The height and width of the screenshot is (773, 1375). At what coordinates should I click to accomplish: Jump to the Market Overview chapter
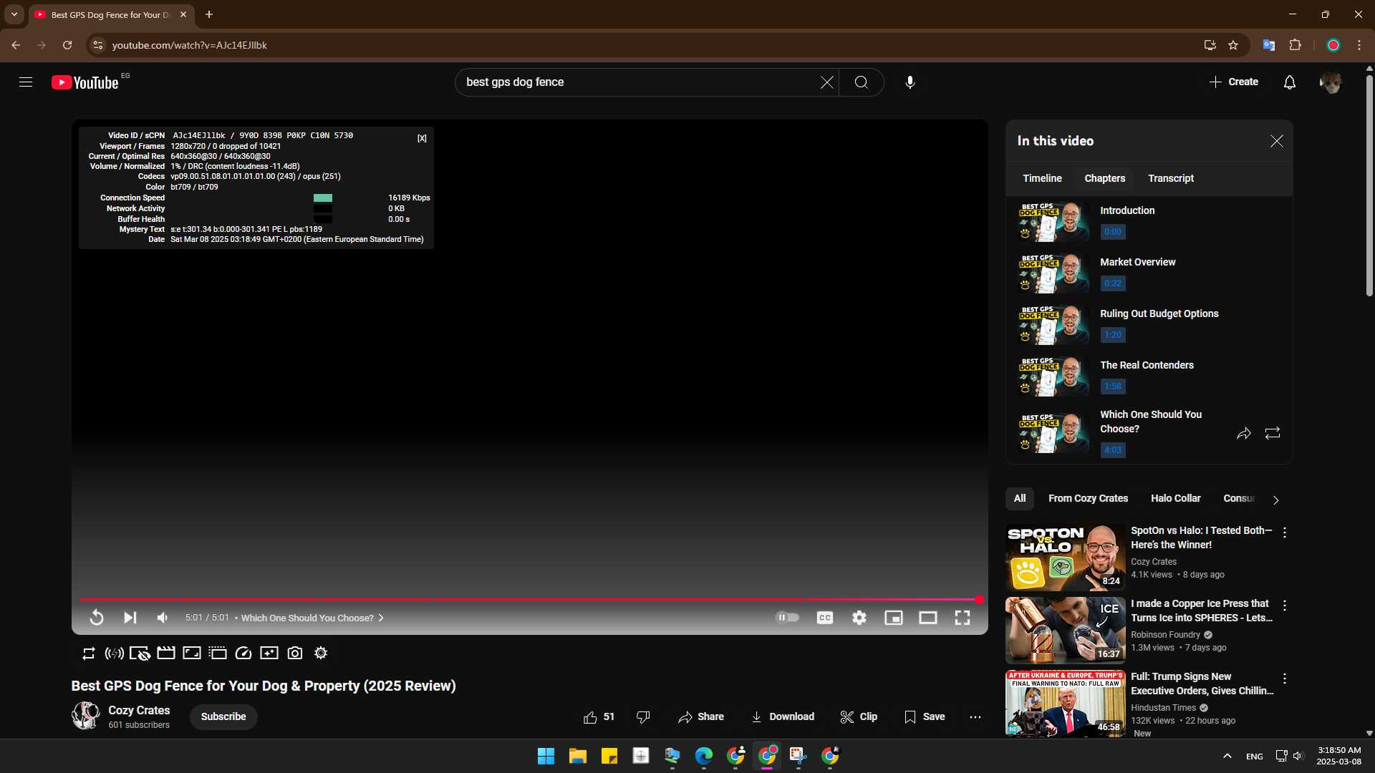[1149, 273]
